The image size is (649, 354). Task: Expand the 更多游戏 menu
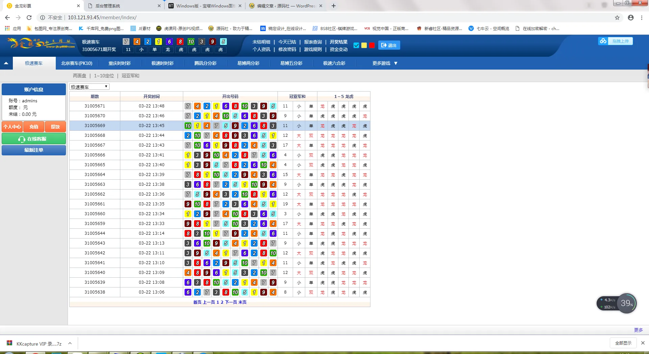point(385,63)
